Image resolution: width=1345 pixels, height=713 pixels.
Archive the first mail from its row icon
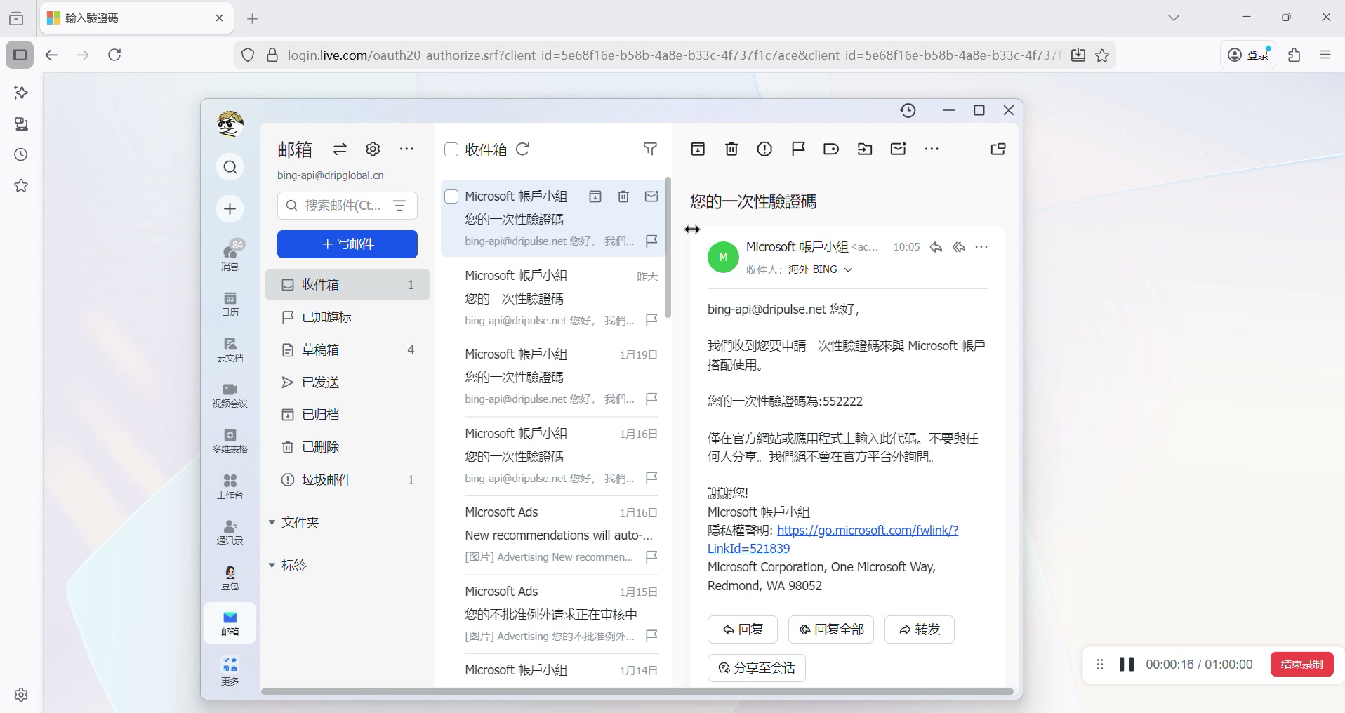[x=595, y=196]
